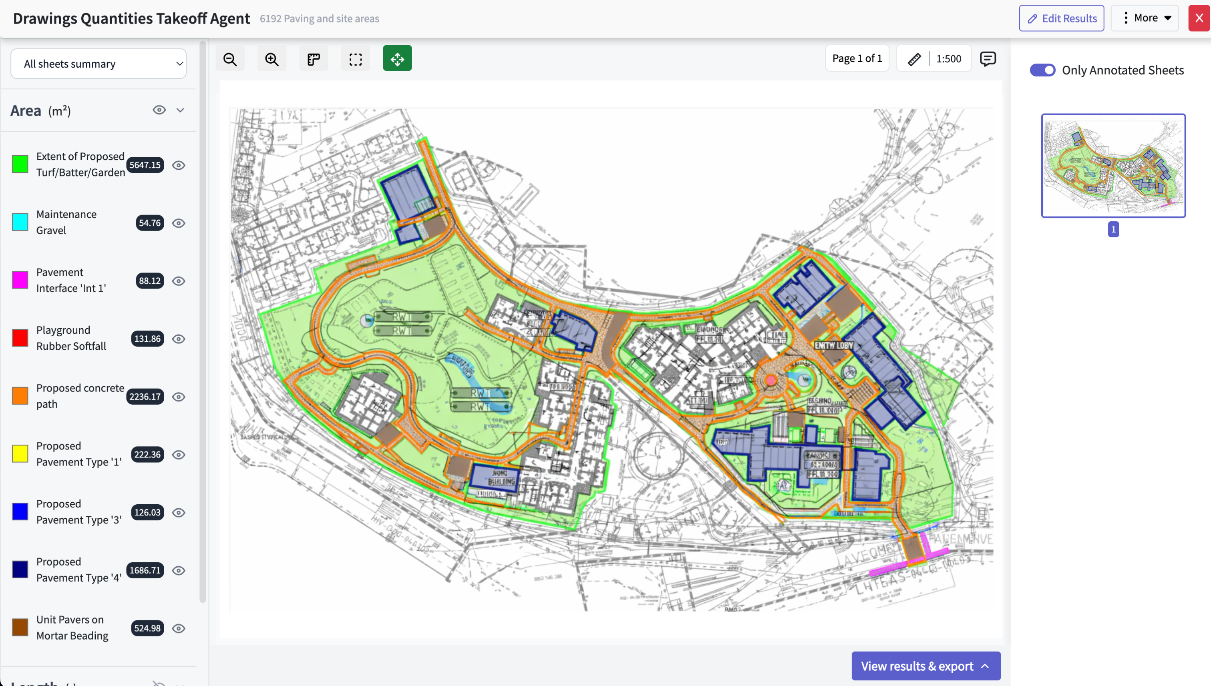Click the green pan/move tool icon
This screenshot has height=686, width=1211.
coord(397,59)
